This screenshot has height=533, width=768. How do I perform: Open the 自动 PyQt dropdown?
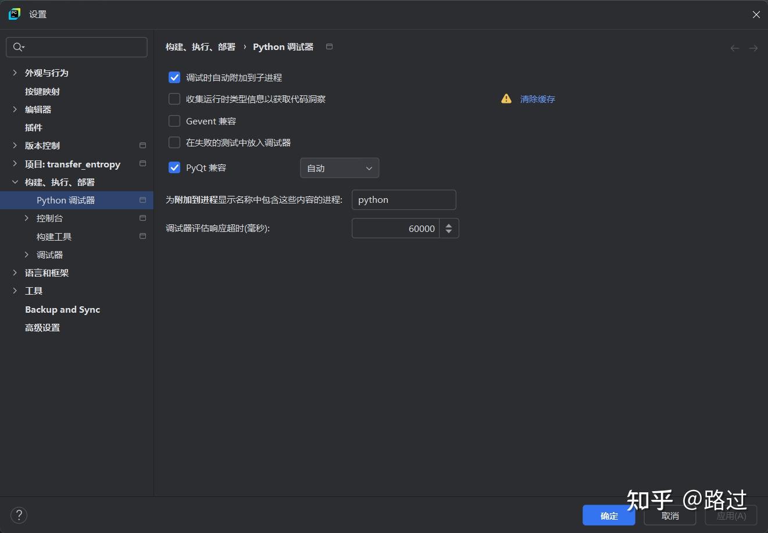click(x=340, y=168)
